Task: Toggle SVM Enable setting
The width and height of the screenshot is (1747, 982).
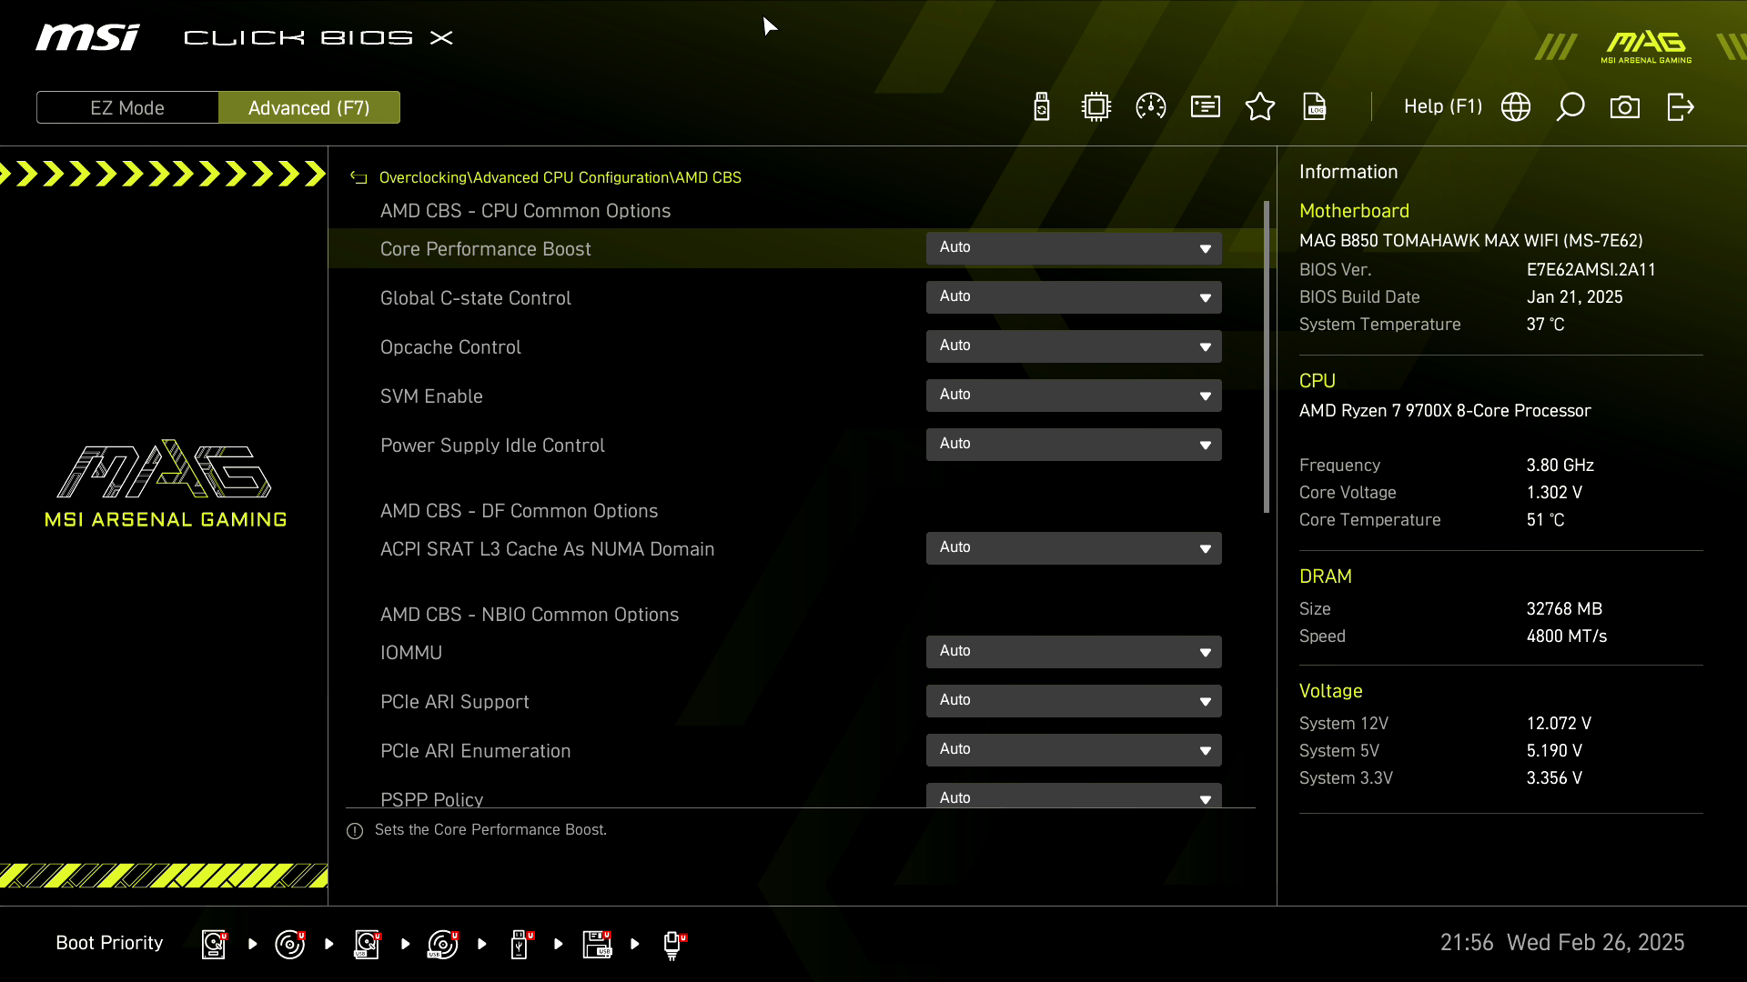Action: (1072, 395)
